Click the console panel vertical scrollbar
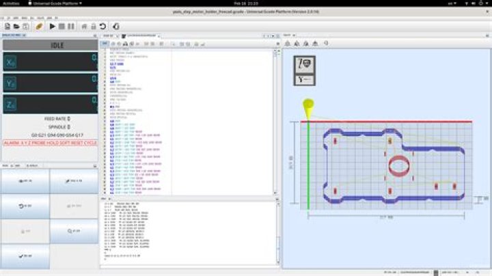 coord(278,234)
